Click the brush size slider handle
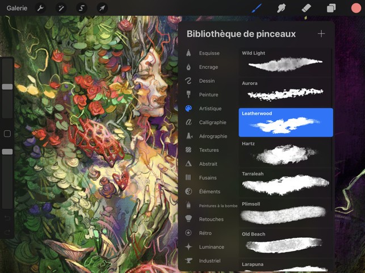Image resolution: width=365 pixels, height=273 pixels. (x=7, y=87)
